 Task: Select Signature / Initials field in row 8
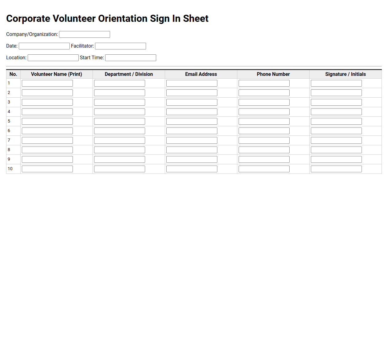(336, 150)
